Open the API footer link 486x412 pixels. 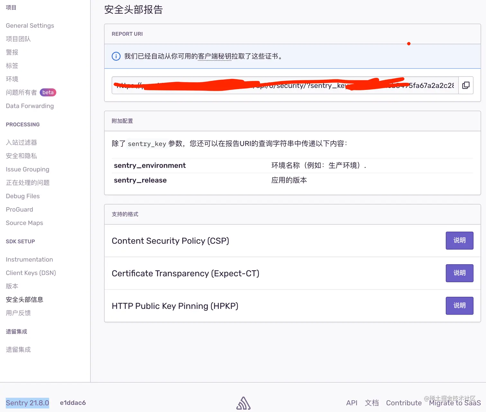pyautogui.click(x=352, y=403)
